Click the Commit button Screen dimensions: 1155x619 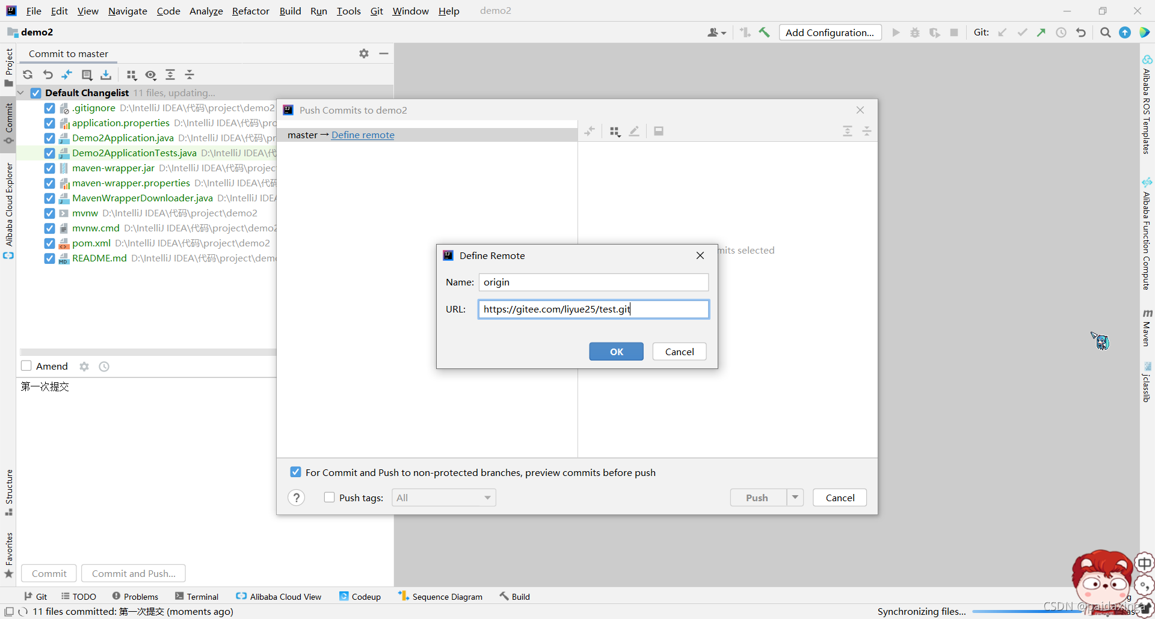point(49,573)
